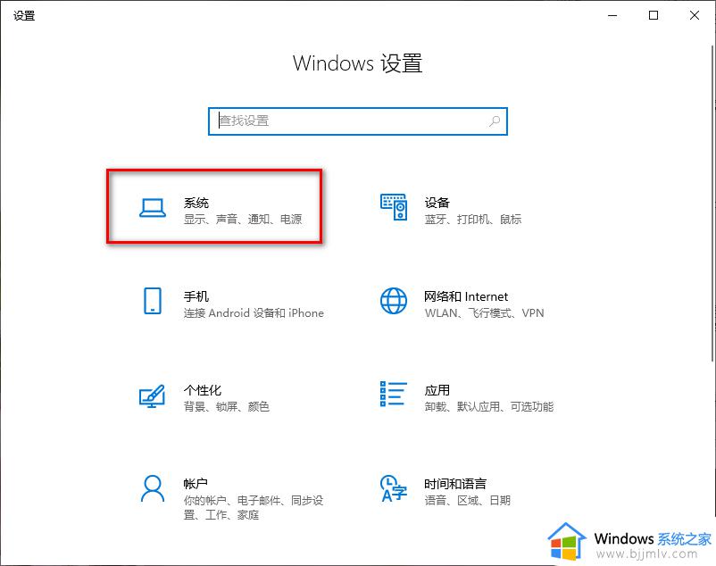Click the 帐户 title text

point(196,484)
